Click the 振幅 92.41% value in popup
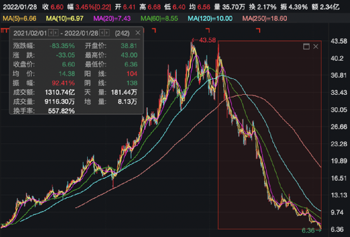 click(63, 83)
